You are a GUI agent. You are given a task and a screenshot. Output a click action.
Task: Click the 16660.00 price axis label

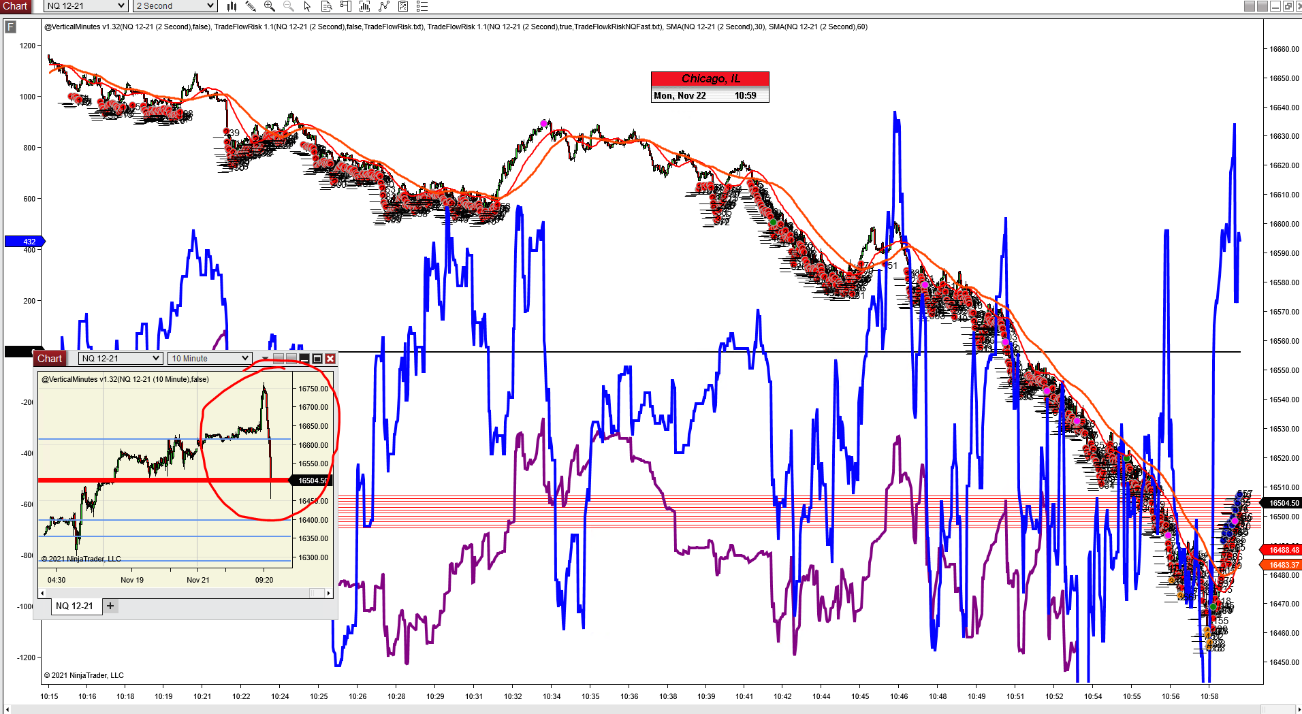tap(1284, 49)
